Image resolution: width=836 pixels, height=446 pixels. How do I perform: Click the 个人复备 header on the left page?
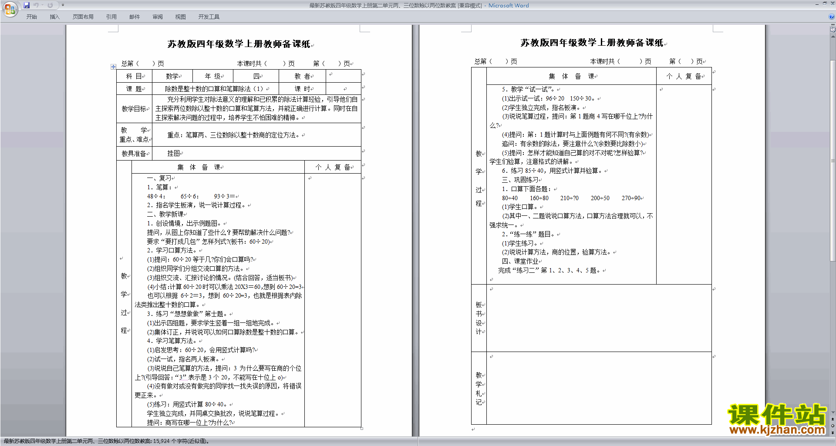333,168
